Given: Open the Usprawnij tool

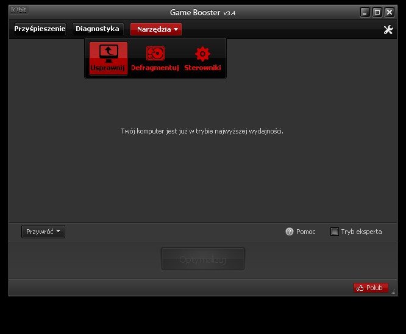Looking at the screenshot, I should (x=109, y=59).
